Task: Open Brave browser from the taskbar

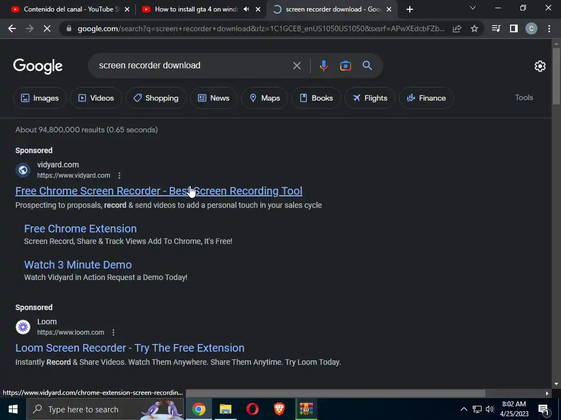Action: (x=279, y=409)
